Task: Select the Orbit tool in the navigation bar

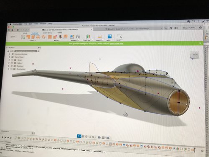Action: pyautogui.click(x=79, y=136)
